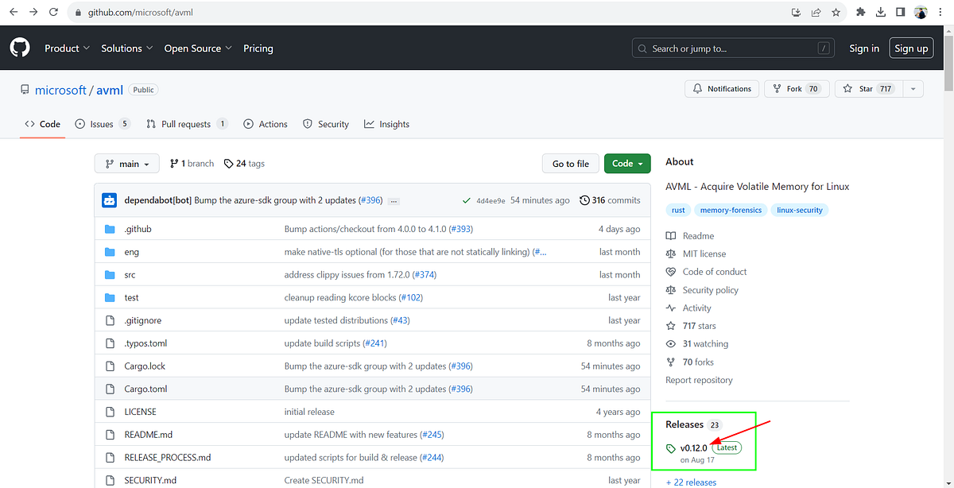The height and width of the screenshot is (488, 954).
Task: Click the MIT license scales icon
Action: pos(670,254)
